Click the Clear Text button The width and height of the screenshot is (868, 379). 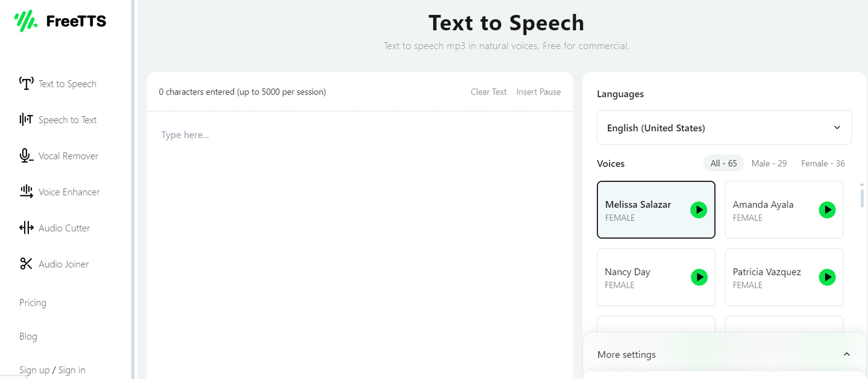488,92
